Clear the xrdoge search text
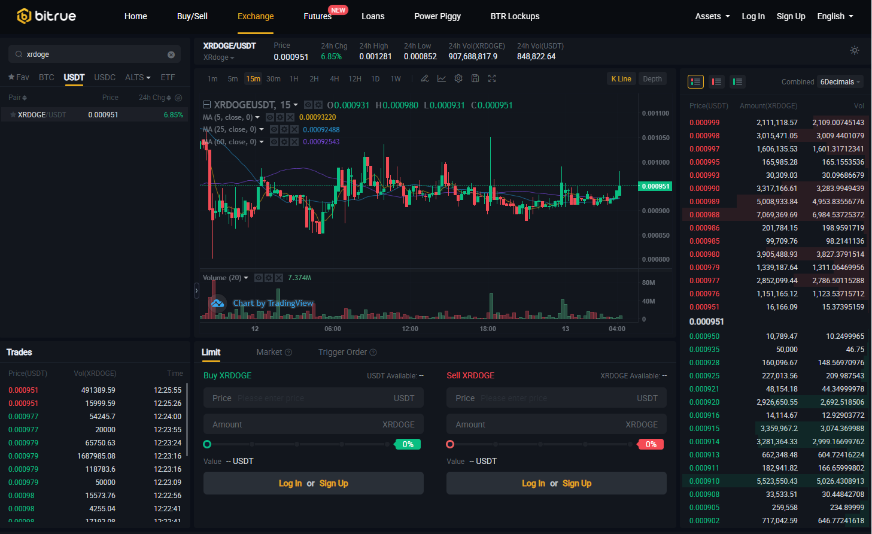Image resolution: width=872 pixels, height=534 pixels. click(x=171, y=54)
